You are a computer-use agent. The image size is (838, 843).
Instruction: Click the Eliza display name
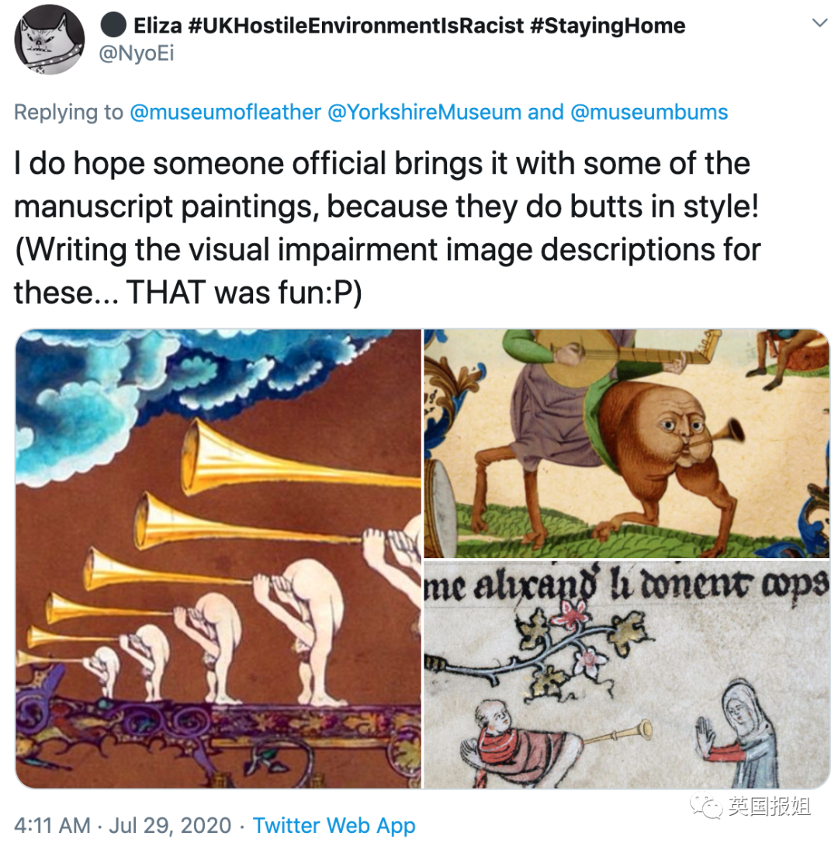click(158, 26)
